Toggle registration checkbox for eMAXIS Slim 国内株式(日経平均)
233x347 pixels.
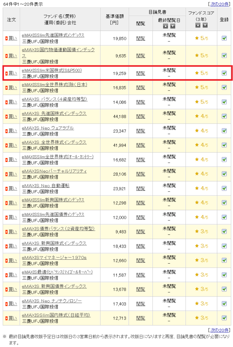click(x=224, y=318)
